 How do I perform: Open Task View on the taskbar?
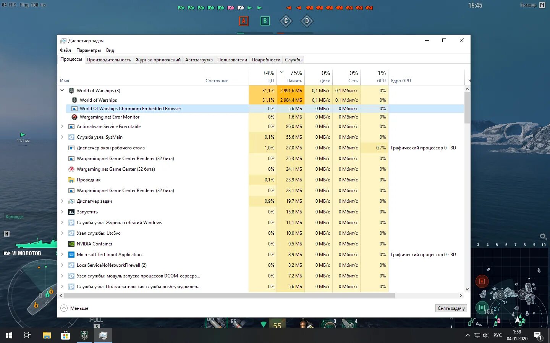27,335
